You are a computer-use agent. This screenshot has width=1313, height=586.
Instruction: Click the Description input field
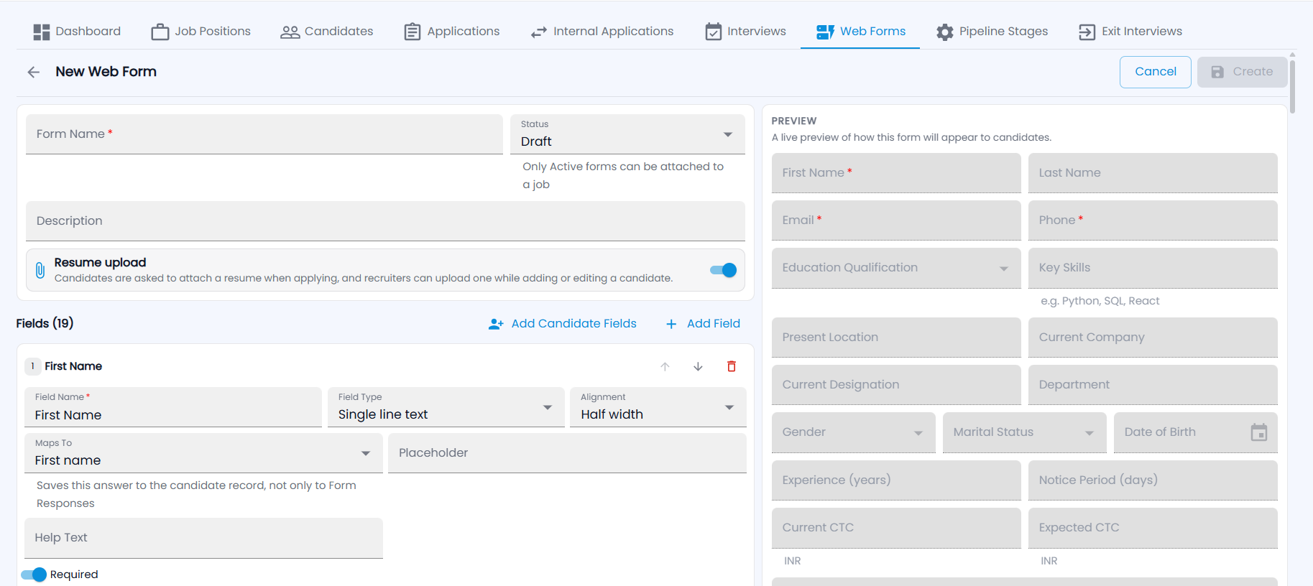click(385, 221)
